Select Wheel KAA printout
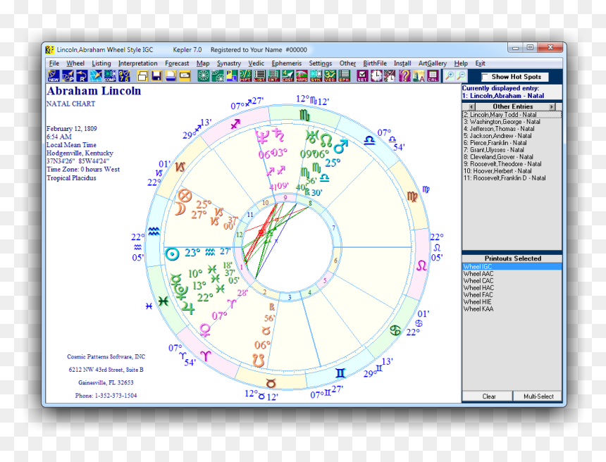The height and width of the screenshot is (462, 606). [512, 309]
